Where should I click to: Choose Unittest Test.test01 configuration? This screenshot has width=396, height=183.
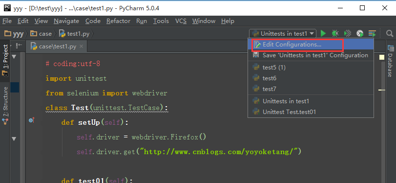311,112
